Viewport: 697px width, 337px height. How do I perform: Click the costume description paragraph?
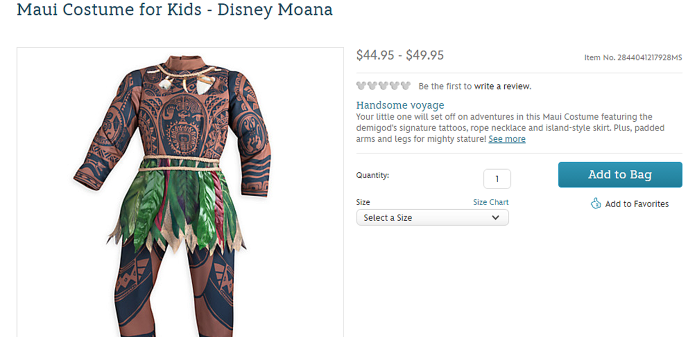click(504, 128)
